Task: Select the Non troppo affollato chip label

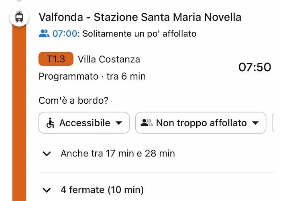Action: point(202,123)
